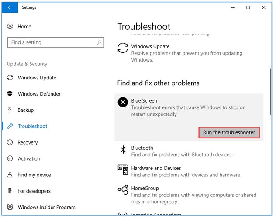Run the troubleshooter for Blue Screen
This screenshot has width=276, height=217.
tap(229, 132)
